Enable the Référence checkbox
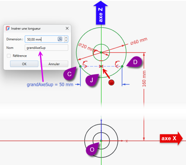 pyautogui.click(x=9, y=56)
